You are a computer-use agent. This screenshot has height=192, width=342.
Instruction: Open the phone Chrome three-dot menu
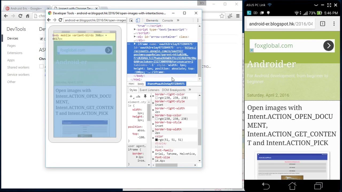[334, 24]
